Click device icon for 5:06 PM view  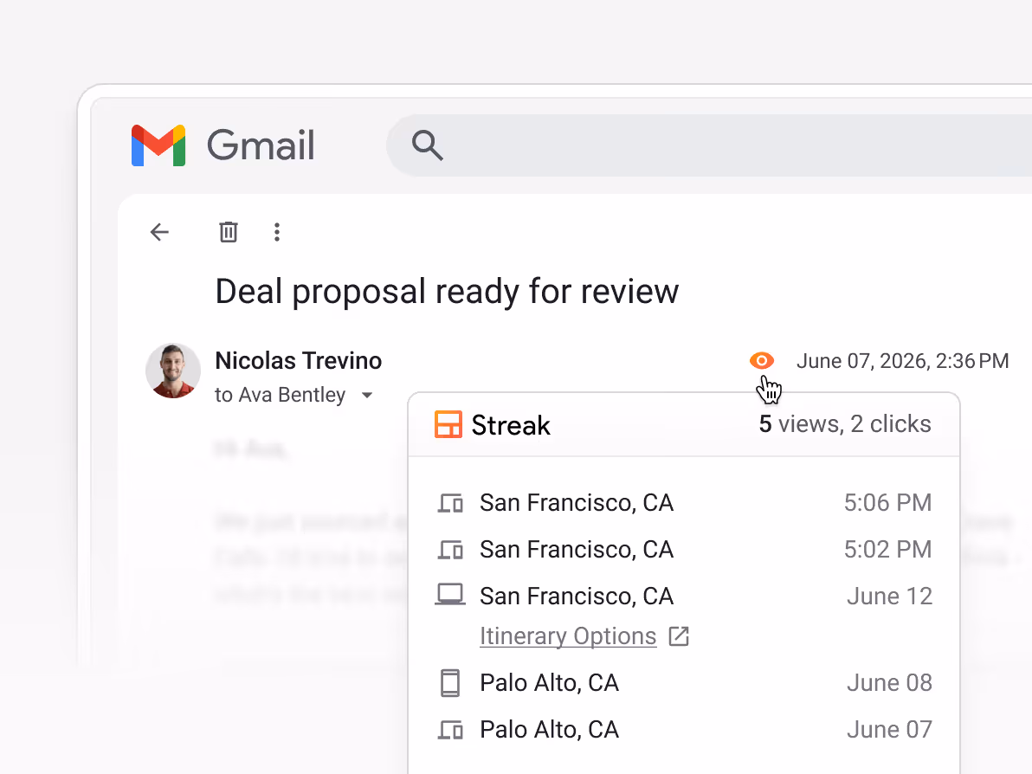click(x=450, y=504)
